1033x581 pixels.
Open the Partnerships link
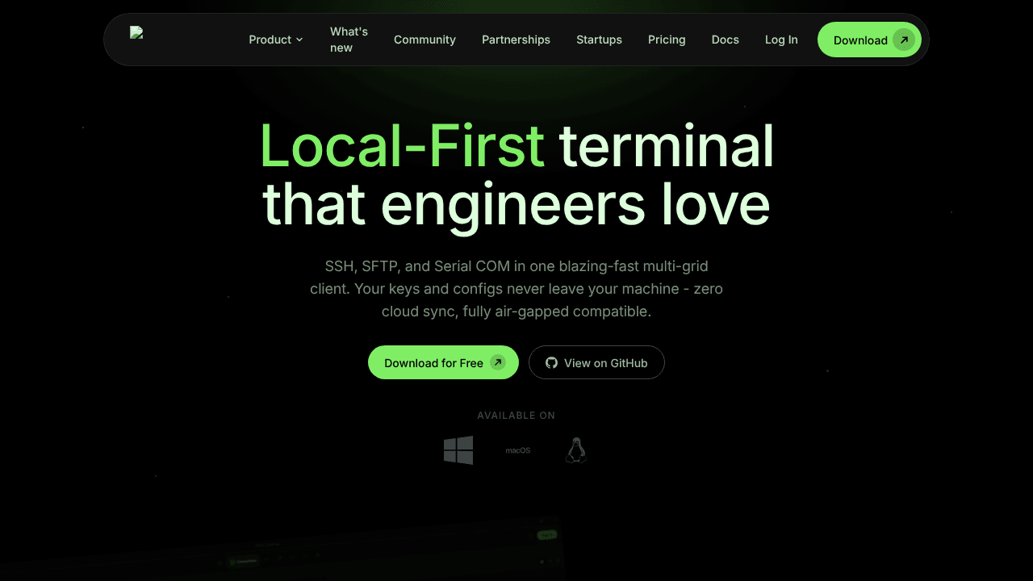[x=516, y=40]
